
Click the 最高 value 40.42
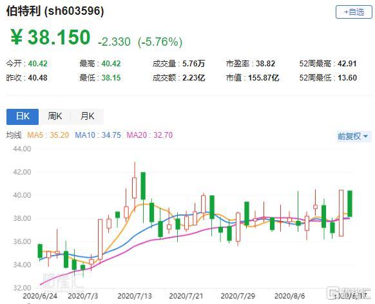111,64
